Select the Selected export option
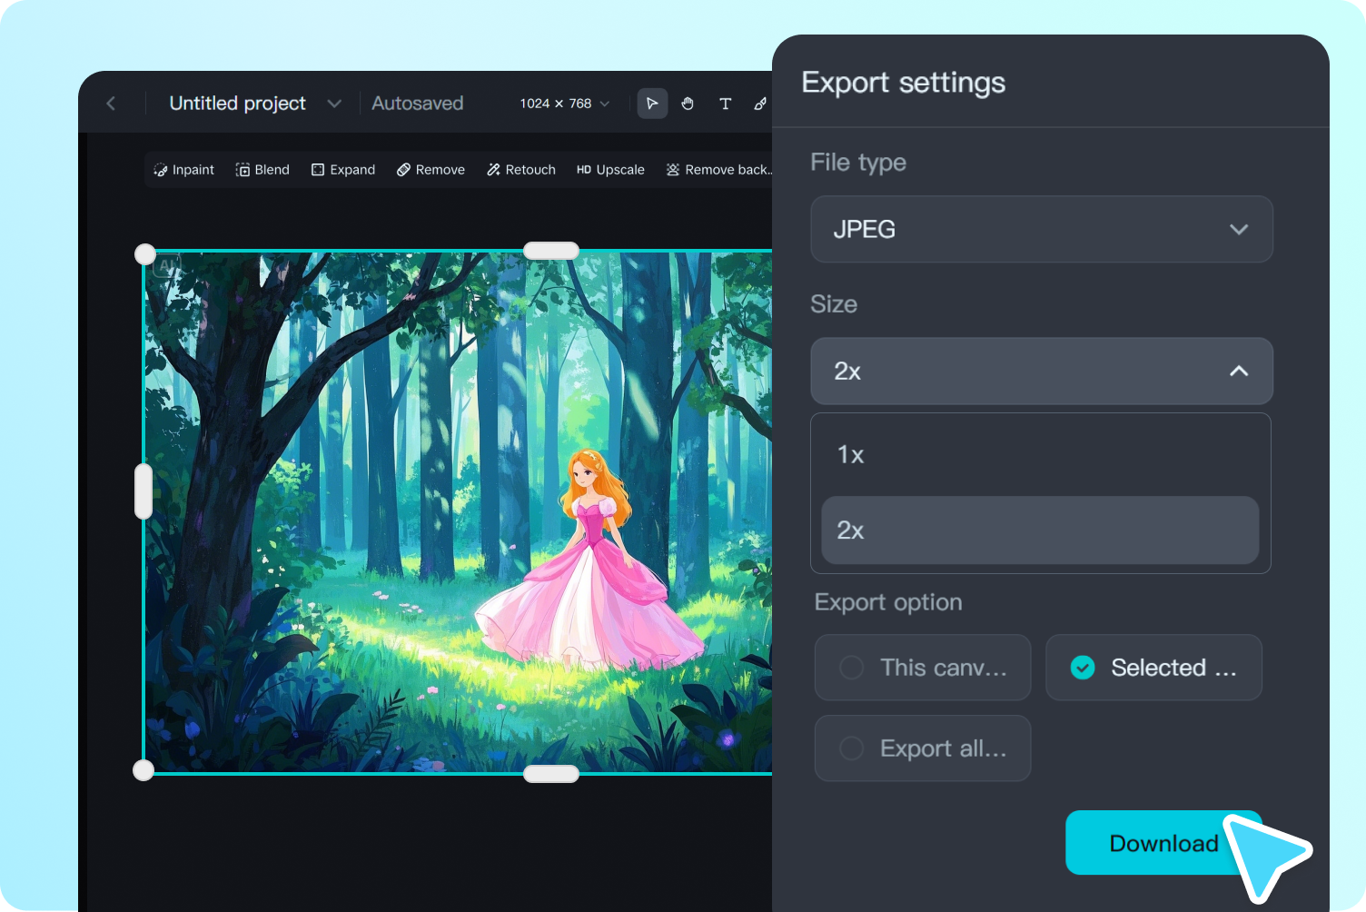This screenshot has width=1366, height=912. tap(1153, 668)
